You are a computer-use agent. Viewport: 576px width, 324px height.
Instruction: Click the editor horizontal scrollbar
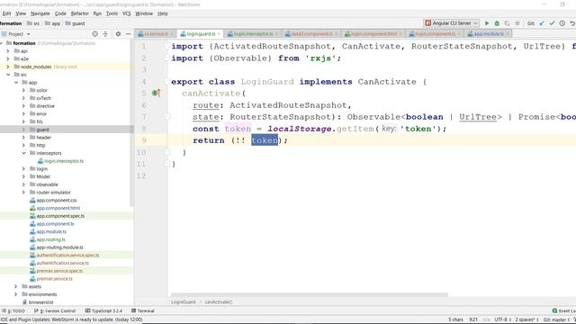point(310,294)
